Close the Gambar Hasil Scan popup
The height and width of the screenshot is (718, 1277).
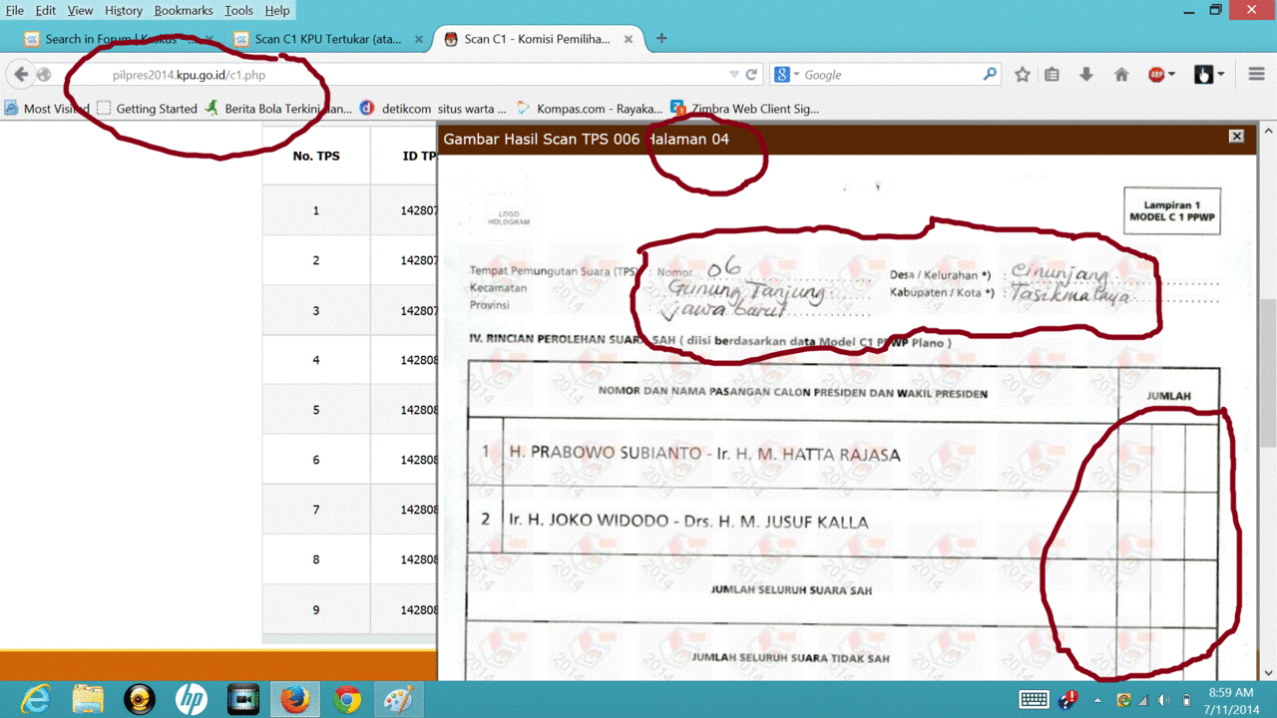1236,137
